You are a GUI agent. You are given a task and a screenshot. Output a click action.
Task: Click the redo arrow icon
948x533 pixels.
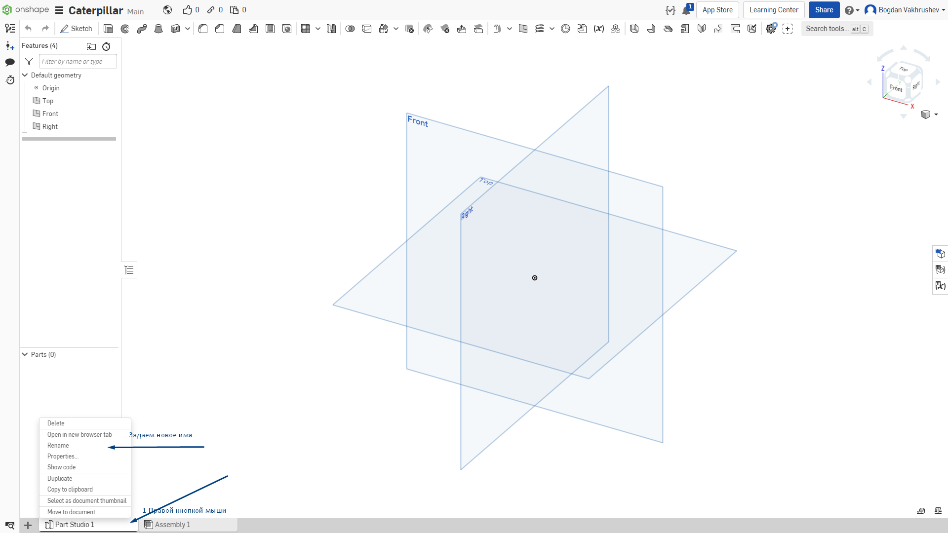tap(45, 29)
